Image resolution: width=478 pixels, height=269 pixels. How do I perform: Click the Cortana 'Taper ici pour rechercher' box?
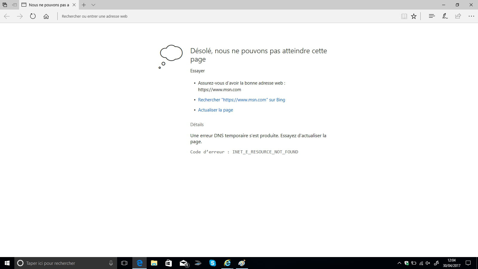point(66,263)
